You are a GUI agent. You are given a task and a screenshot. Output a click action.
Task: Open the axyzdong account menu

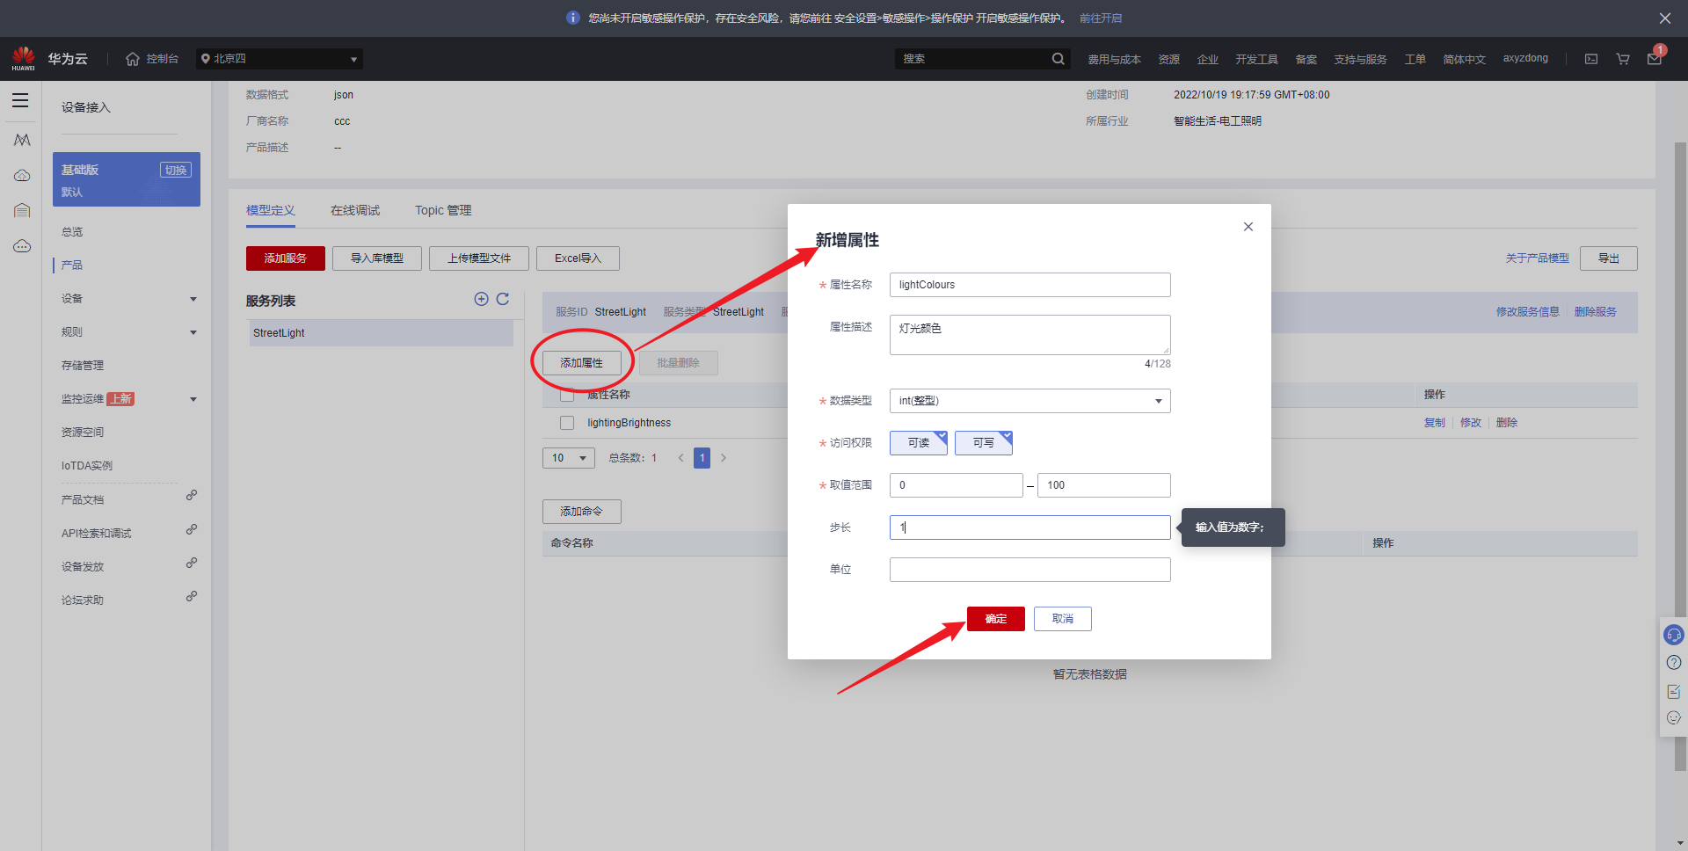(x=1525, y=59)
